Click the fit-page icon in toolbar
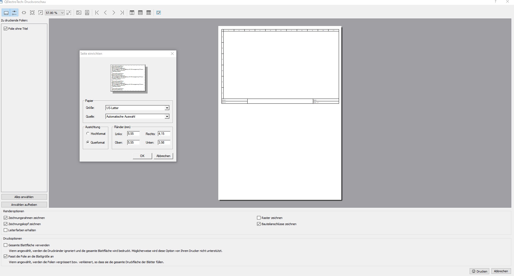 click(32, 13)
